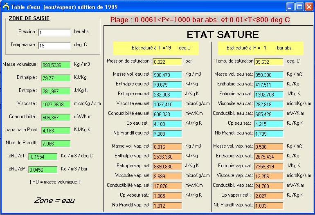Click Nb Prandtl eau sat. value 1,739

pos(269,134)
